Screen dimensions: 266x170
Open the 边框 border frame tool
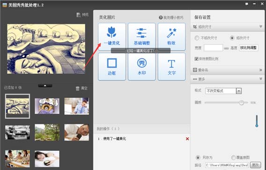[x=112, y=67]
